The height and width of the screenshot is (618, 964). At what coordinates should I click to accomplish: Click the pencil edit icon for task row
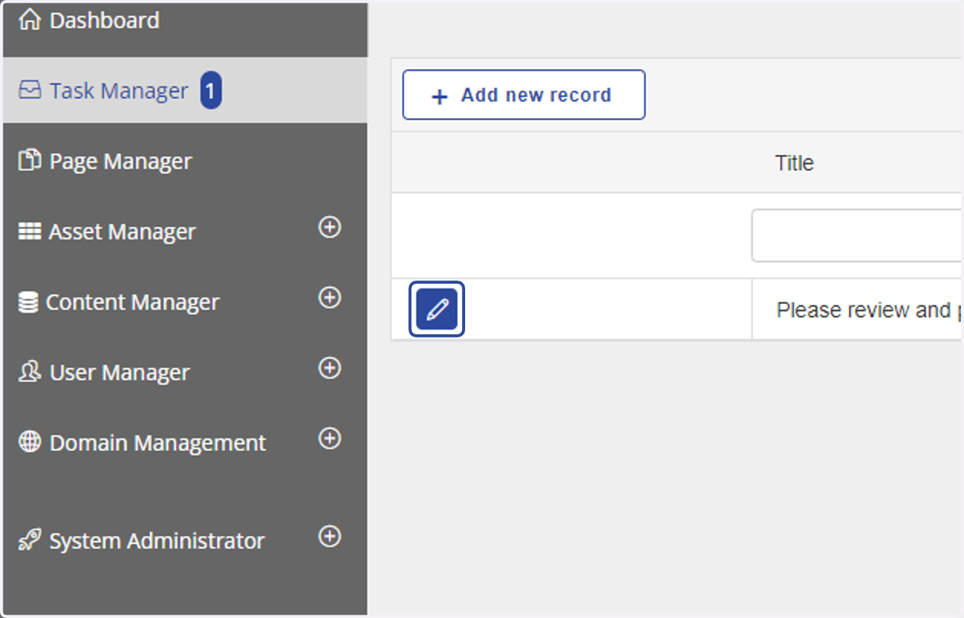click(437, 309)
